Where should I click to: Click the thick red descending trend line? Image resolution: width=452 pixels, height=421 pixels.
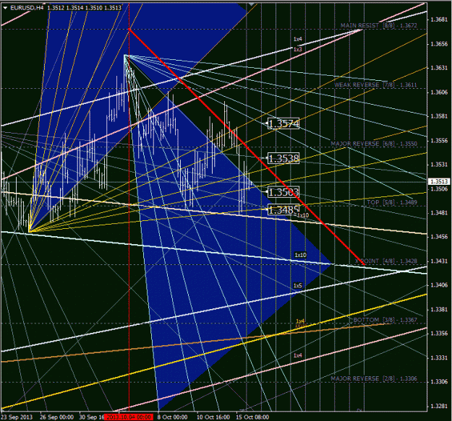(247, 147)
